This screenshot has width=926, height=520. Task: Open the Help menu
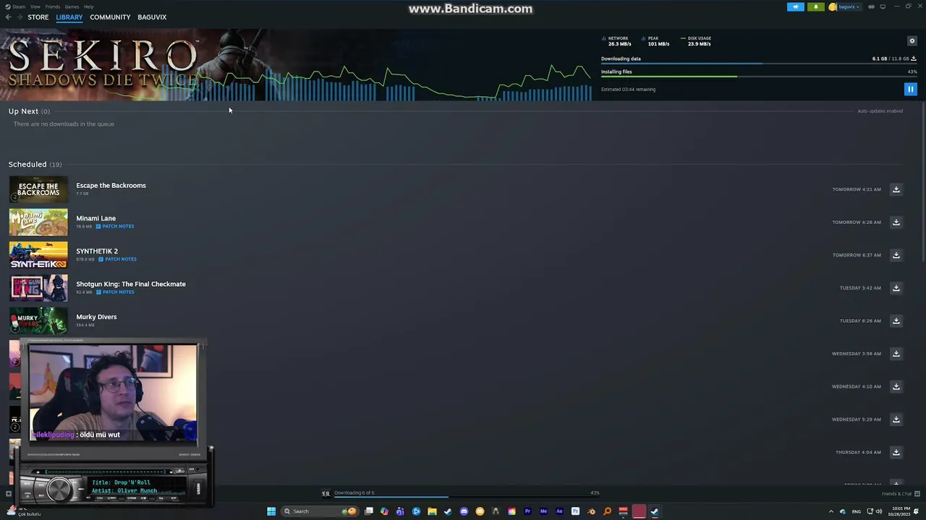click(88, 6)
